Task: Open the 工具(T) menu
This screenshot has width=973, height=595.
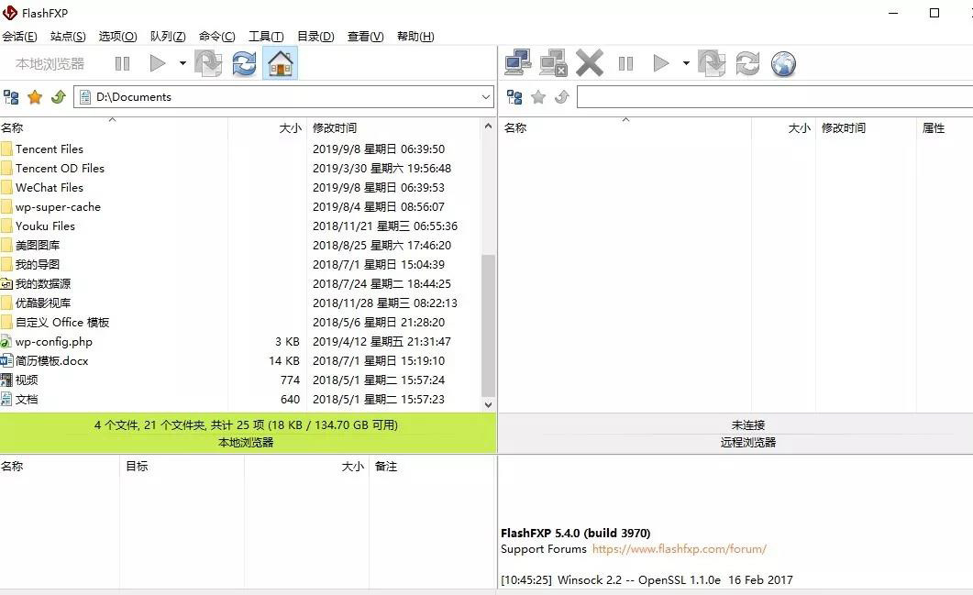Action: pyautogui.click(x=266, y=37)
